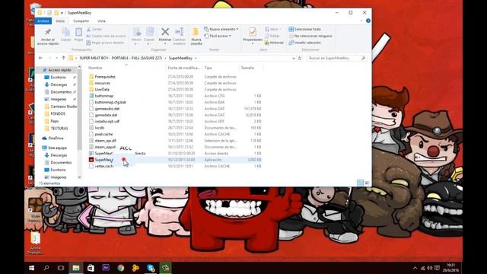Select the steam_api.dll file

click(x=105, y=141)
